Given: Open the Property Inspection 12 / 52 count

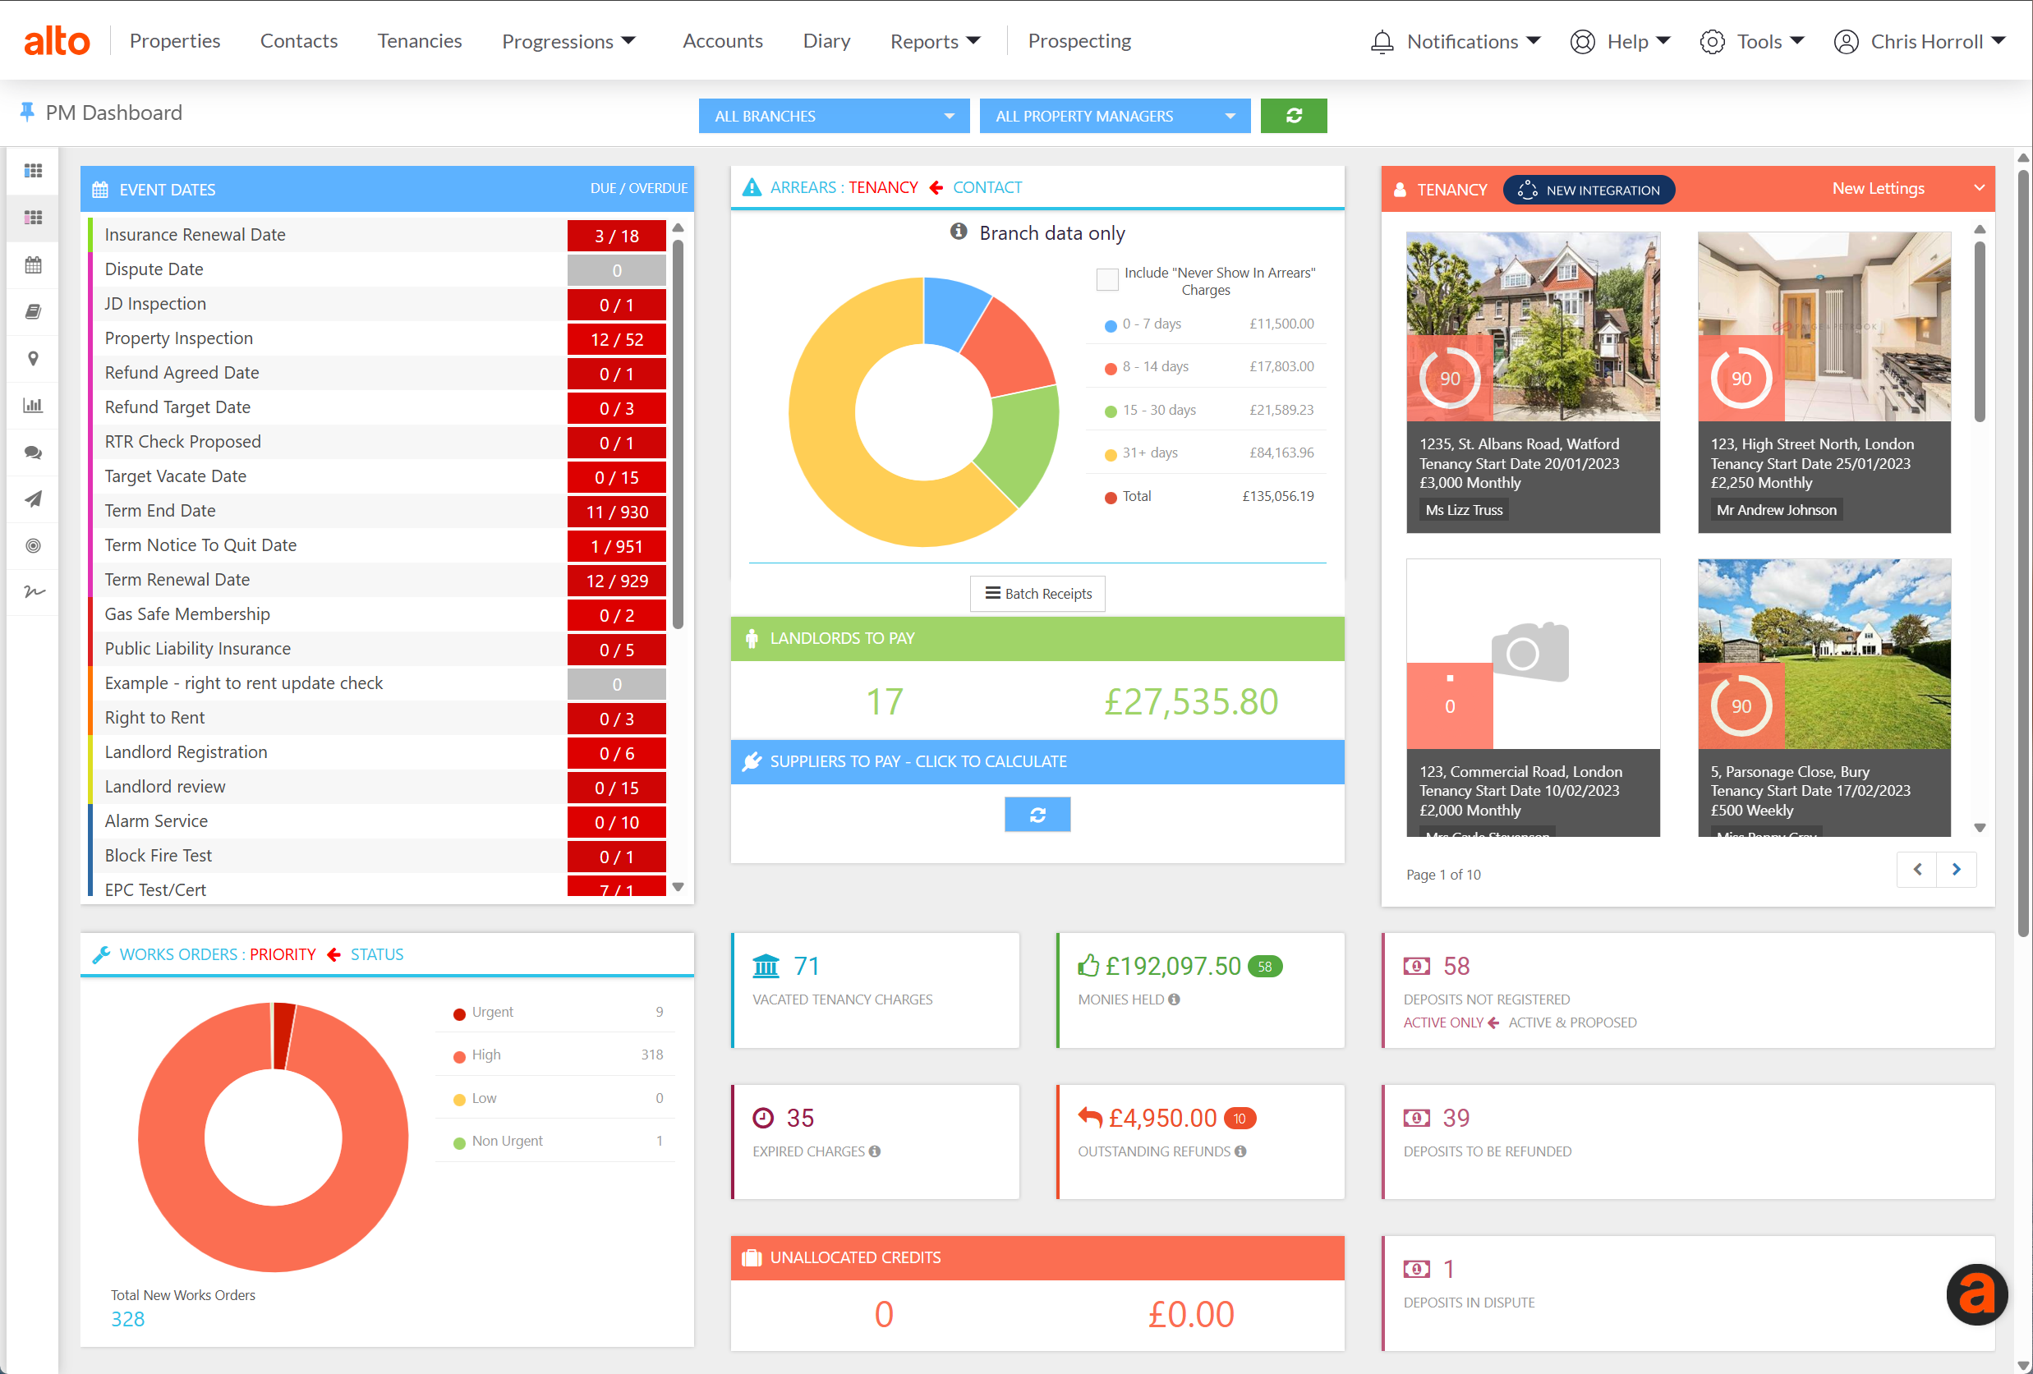Looking at the screenshot, I should tap(617, 338).
